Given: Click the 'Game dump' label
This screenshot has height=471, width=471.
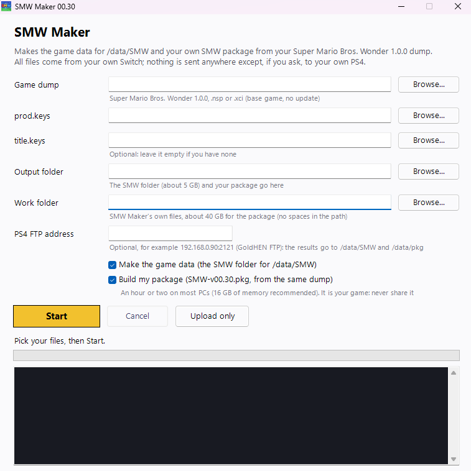Looking at the screenshot, I should (x=36, y=85).
